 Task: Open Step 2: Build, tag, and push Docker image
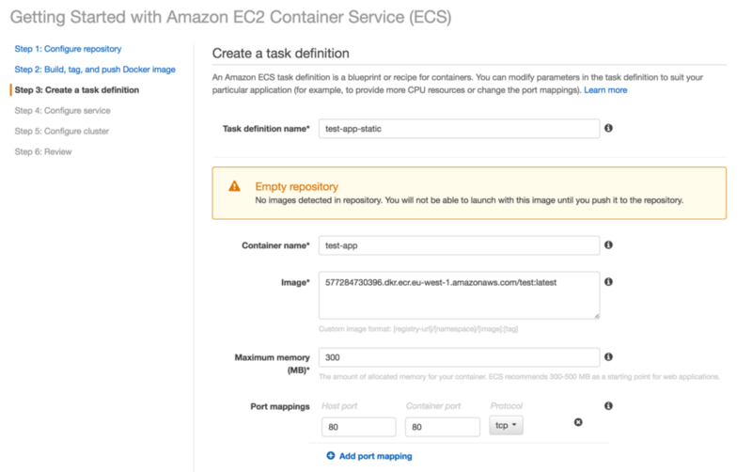95,70
